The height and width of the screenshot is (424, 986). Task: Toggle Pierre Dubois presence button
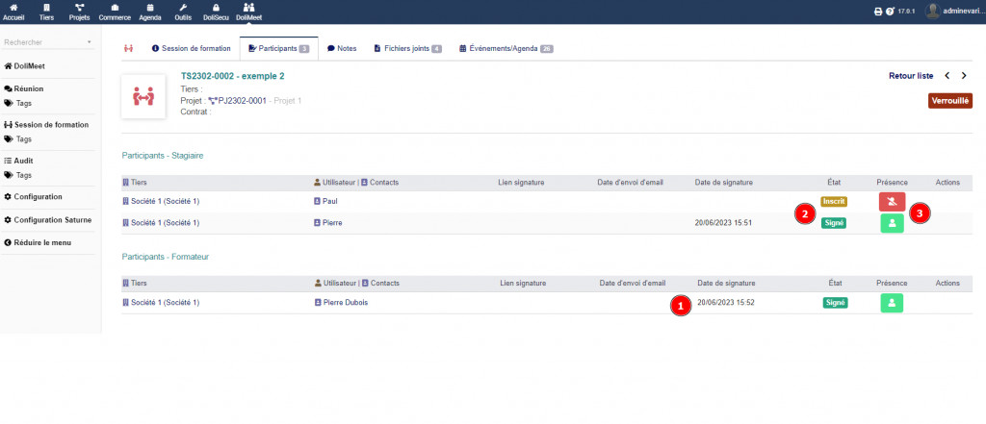892,303
